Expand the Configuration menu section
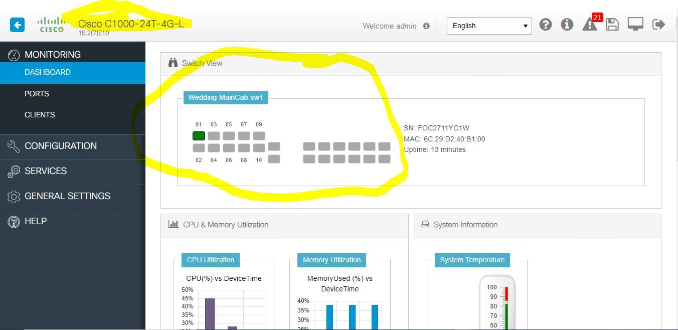The height and width of the screenshot is (330, 678). pyautogui.click(x=61, y=146)
